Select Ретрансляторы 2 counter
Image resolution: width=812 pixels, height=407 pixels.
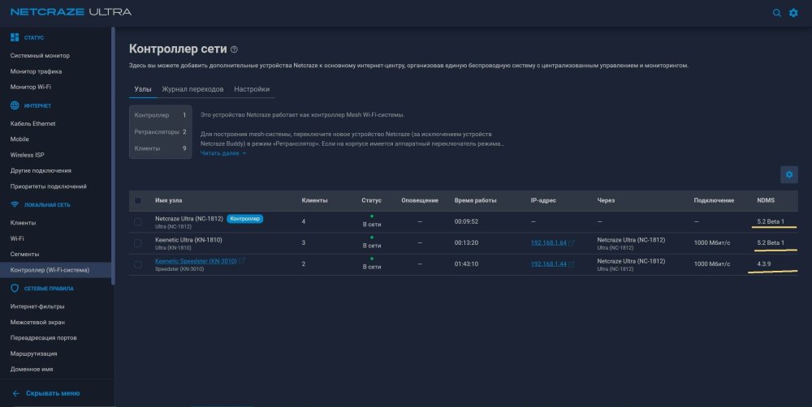(x=160, y=132)
